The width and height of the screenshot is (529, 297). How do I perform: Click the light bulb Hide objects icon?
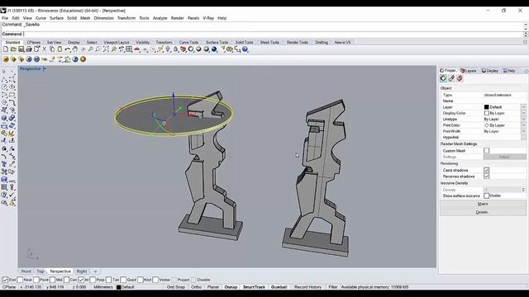tap(168, 49)
